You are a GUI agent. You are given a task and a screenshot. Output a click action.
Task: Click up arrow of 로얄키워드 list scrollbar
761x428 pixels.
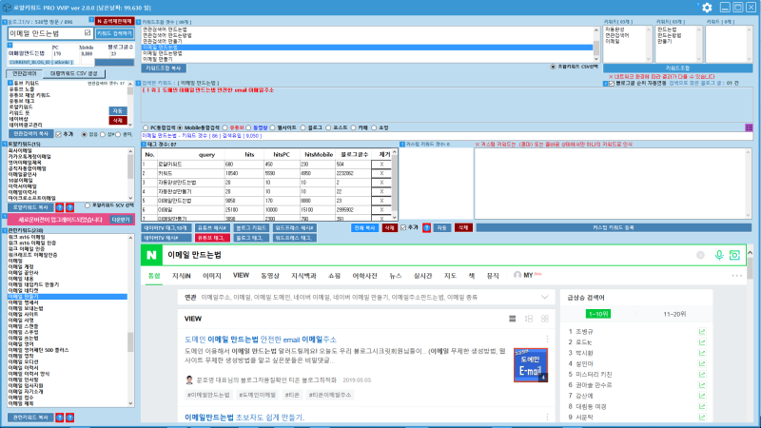(x=130, y=151)
